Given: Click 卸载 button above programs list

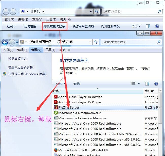Looking at the screenshot, I should click(x=77, y=84).
